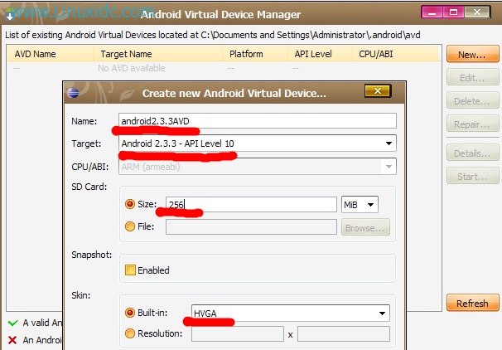The height and width of the screenshot is (350, 502).
Task: Click the Edit... button
Action: [x=472, y=77]
